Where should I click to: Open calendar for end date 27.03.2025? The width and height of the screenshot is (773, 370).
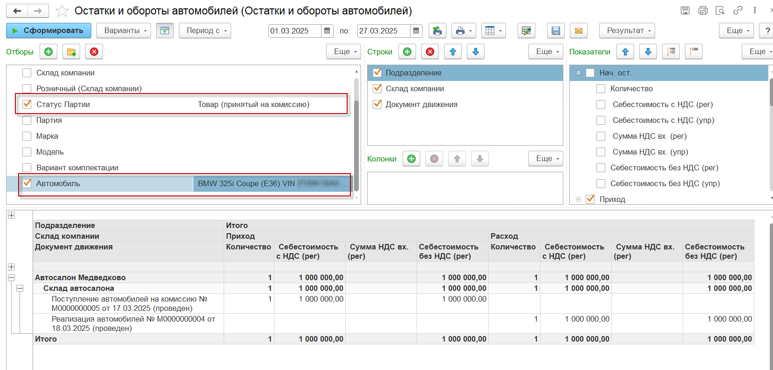click(416, 31)
